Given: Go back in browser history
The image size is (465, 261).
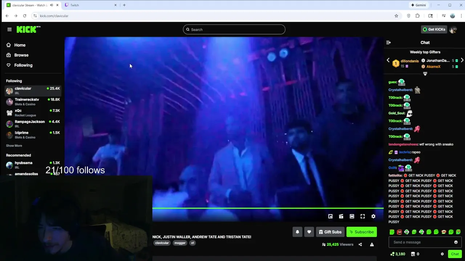Looking at the screenshot, I should click(x=7, y=16).
